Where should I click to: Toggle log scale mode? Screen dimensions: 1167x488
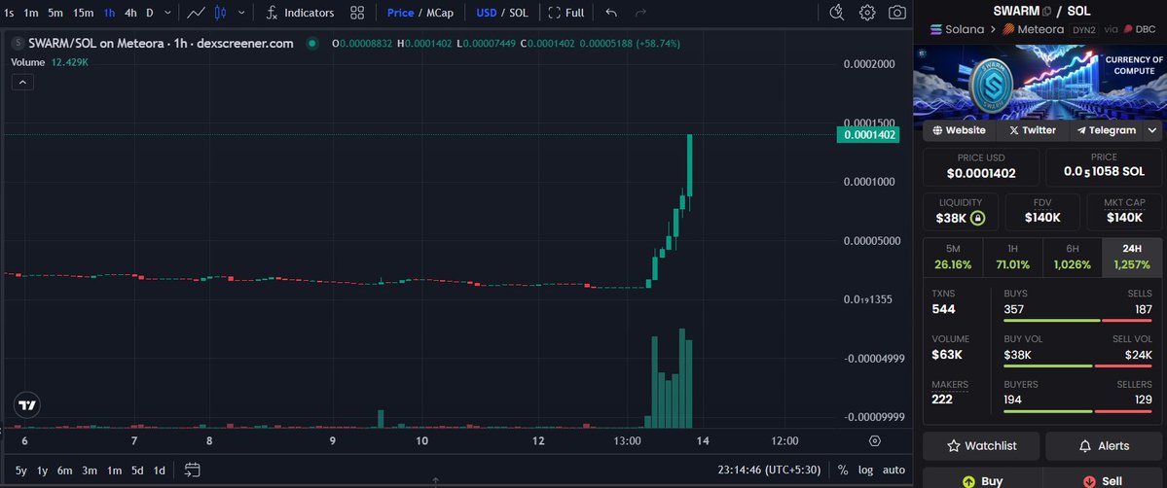coord(865,471)
